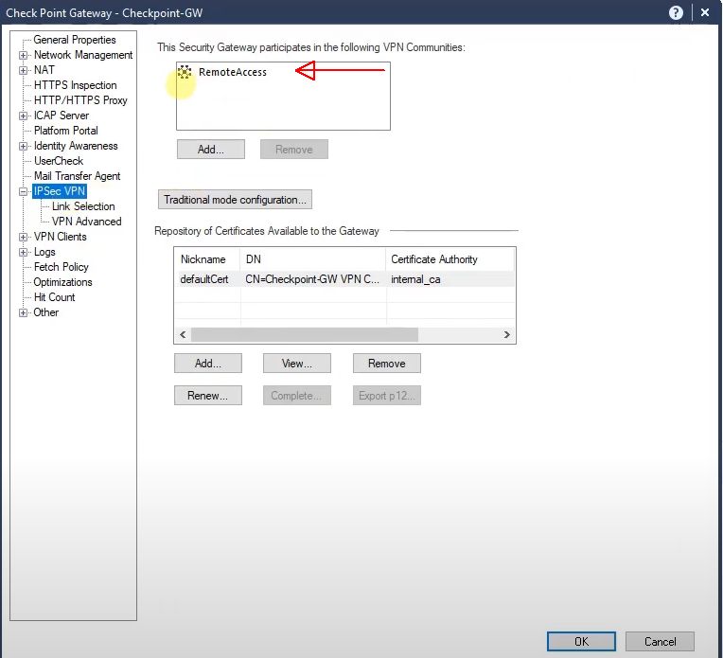This screenshot has width=723, height=658.
Task: Expand Identity Awareness tree node
Action: (23, 146)
